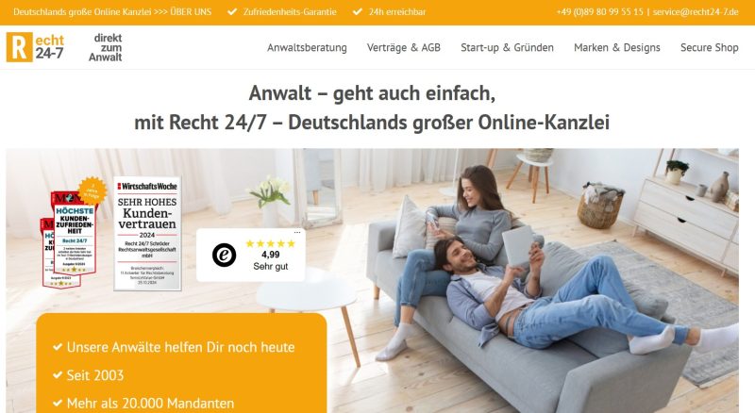Open the Trusted Shops e-badge icon
The image size is (755, 413).
coord(225,255)
